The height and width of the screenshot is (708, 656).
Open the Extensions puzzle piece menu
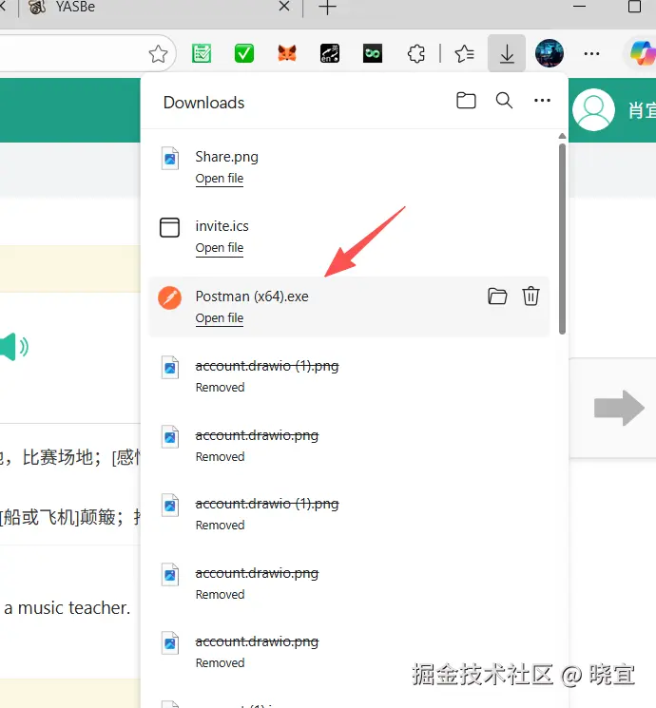(x=415, y=54)
